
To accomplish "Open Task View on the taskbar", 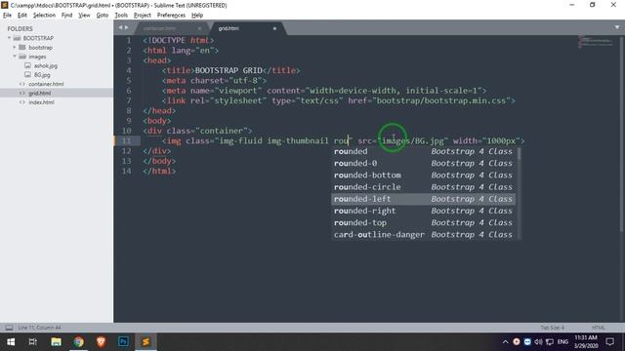I will (33, 342).
